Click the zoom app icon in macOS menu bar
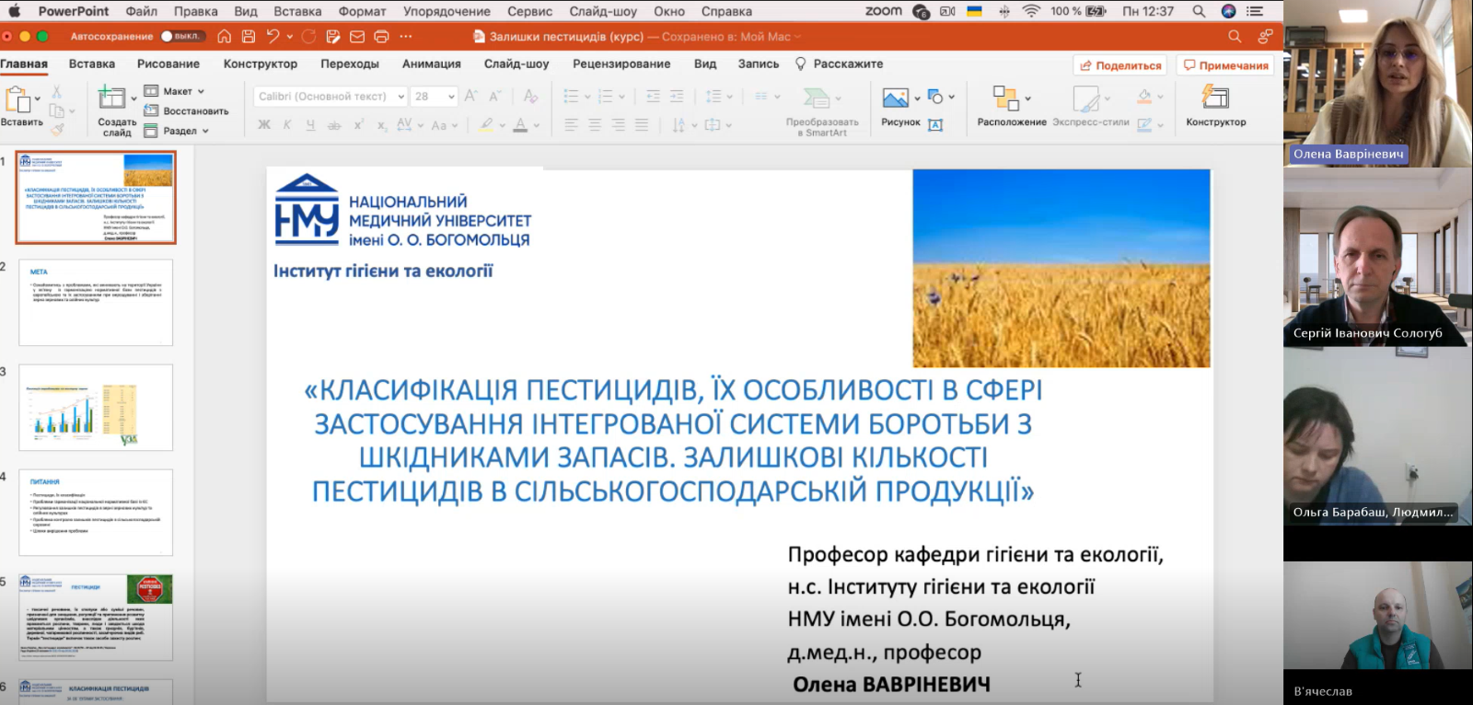The width and height of the screenshot is (1473, 705). pos(883,11)
